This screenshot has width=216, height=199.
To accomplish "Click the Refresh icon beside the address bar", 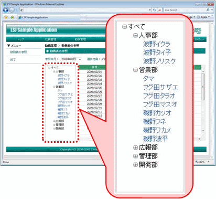I will [x=155, y=10].
